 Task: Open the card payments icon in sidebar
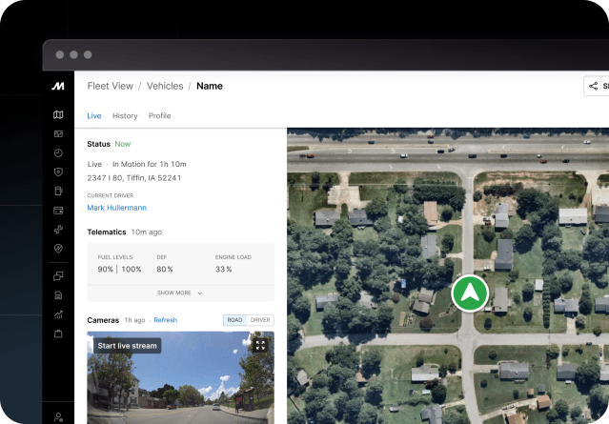58,211
